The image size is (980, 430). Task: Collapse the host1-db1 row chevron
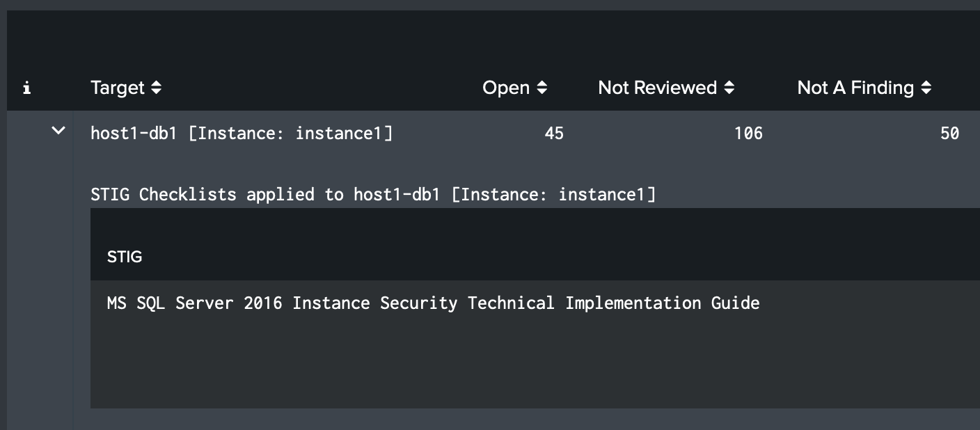click(58, 130)
